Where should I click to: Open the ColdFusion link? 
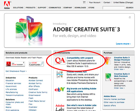[x=33, y=89]
